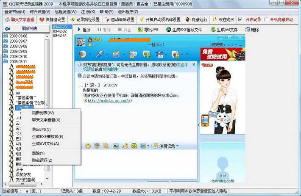Open the http://mobile.qq.com/c link
Screen dimensions: 301x196
coord(109,101)
